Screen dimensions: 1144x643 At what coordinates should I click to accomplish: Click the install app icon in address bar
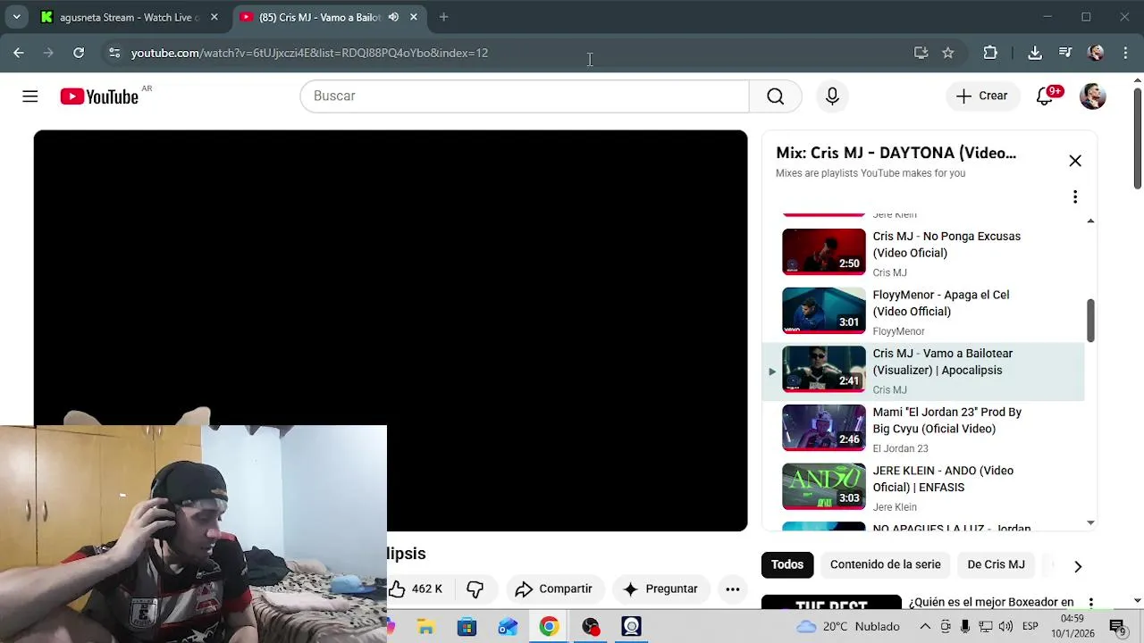click(x=921, y=53)
